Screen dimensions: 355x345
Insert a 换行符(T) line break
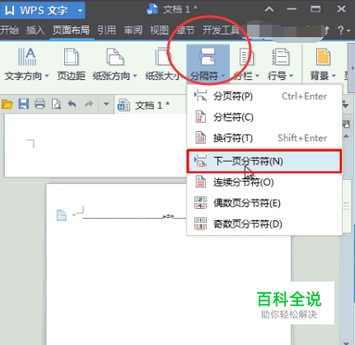pos(264,138)
